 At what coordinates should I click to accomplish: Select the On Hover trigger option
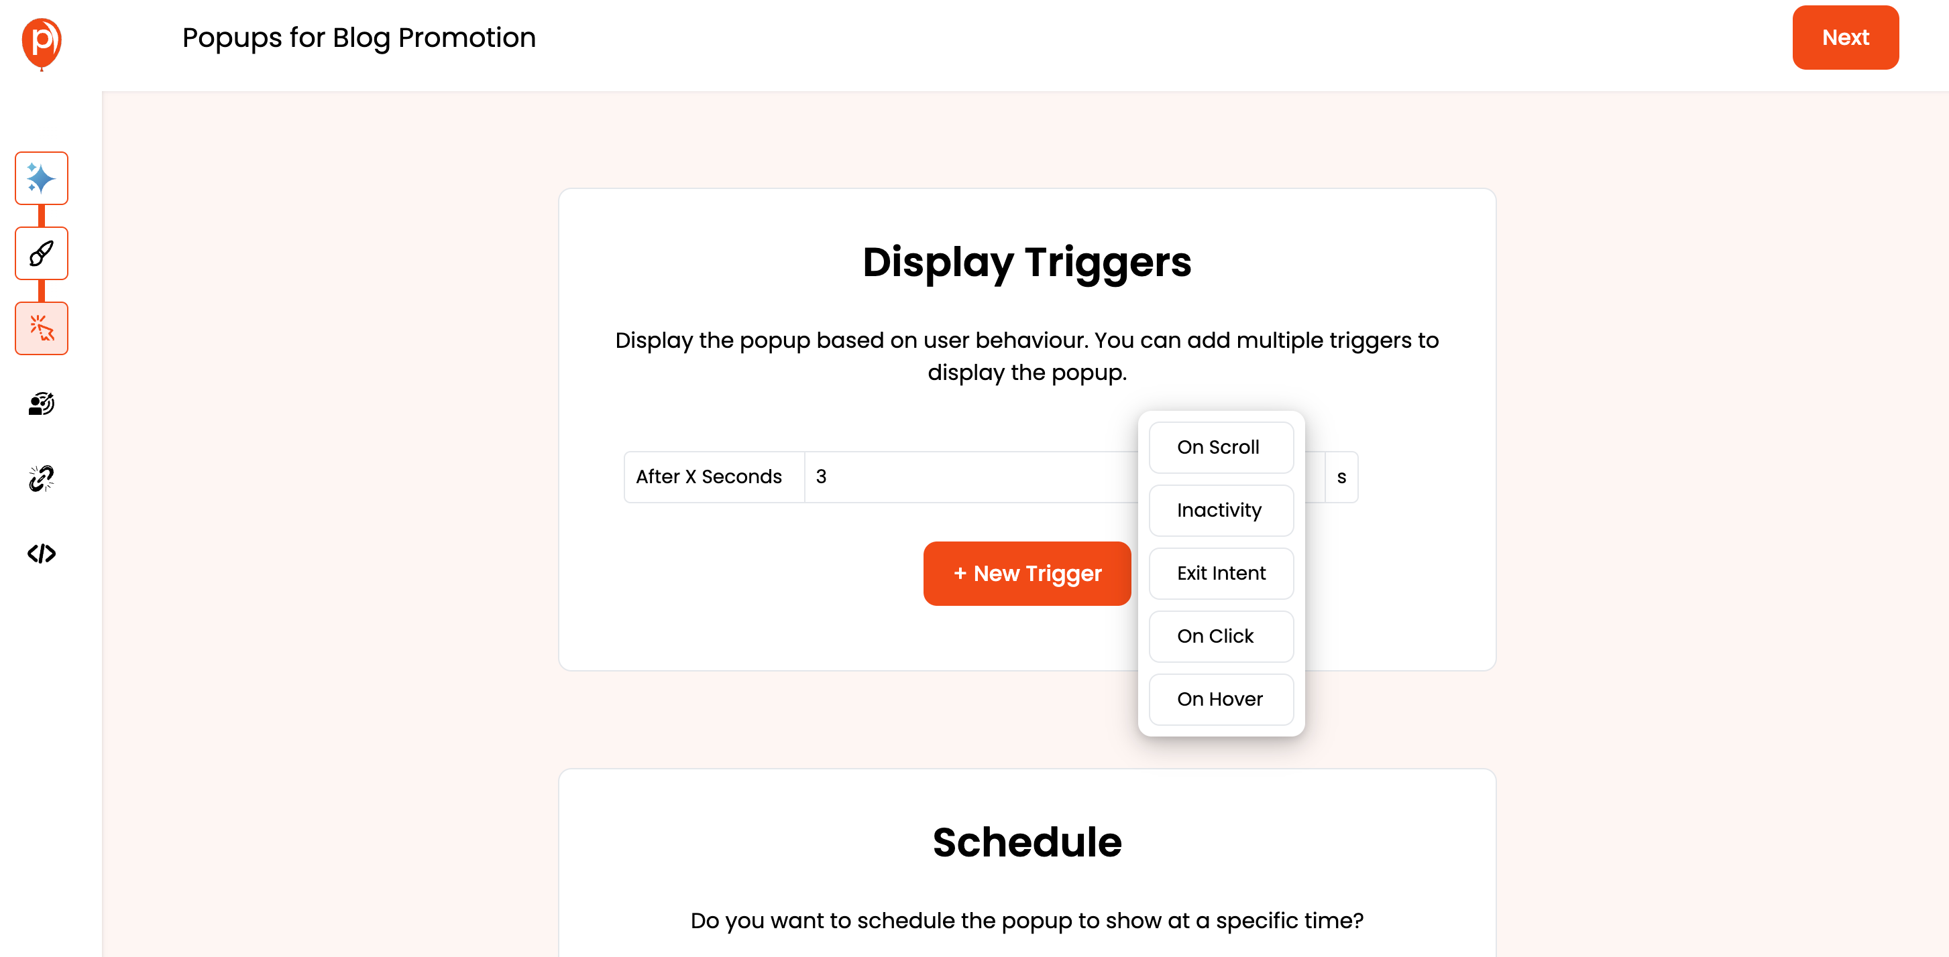coord(1219,699)
